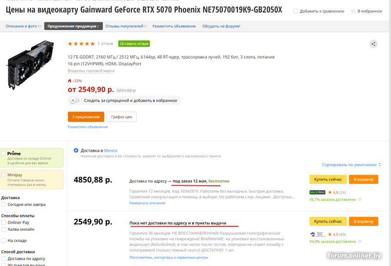
Task: Click the second seller's shop logo
Action: 317,234
